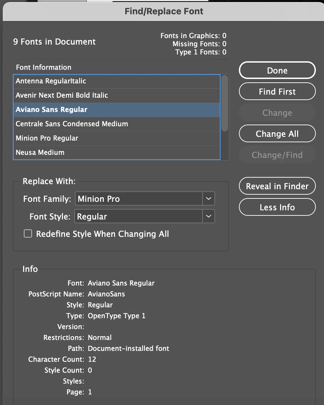Click the Character Count value 12
Image resolution: width=324 pixels, height=405 pixels.
click(x=92, y=359)
